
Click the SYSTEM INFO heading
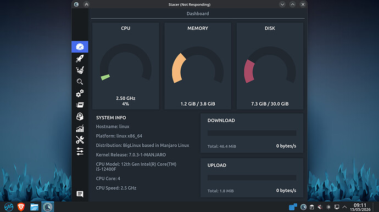point(111,117)
